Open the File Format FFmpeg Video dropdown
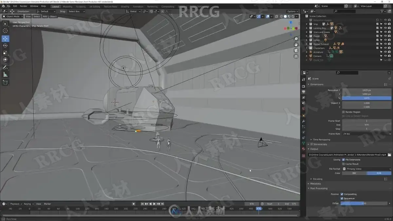The height and width of the screenshot is (221, 393). (366, 169)
